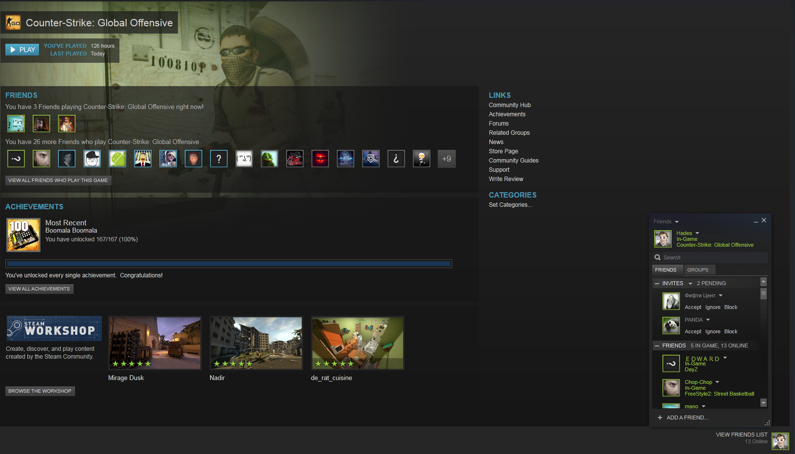Click Browse the Workshop button

coord(40,391)
